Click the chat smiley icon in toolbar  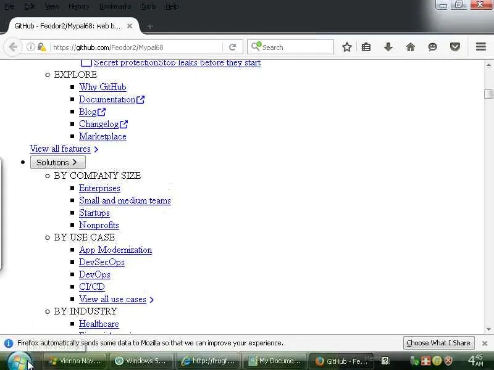point(433,47)
